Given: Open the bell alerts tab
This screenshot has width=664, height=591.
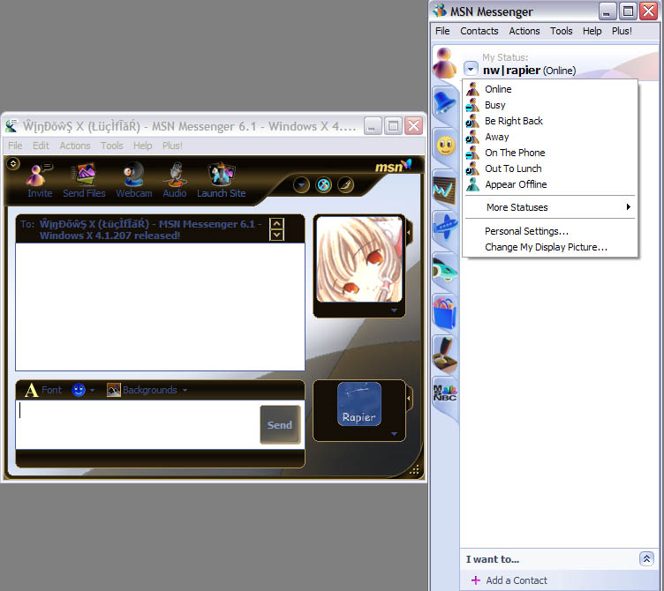Looking at the screenshot, I should tap(445, 102).
